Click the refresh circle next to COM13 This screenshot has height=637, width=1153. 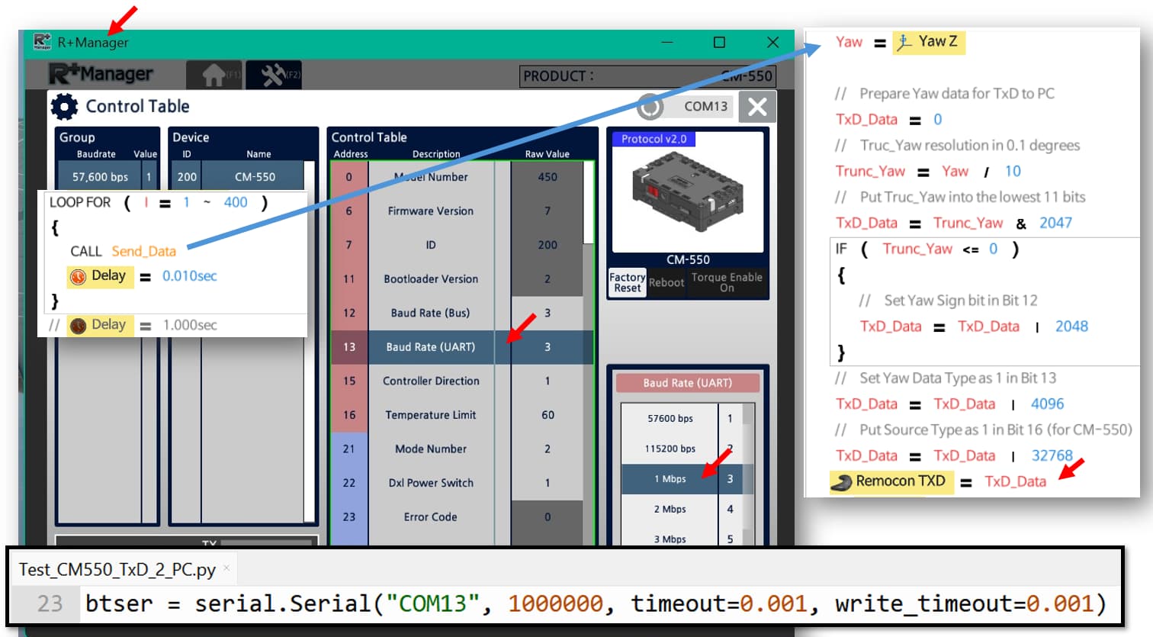[x=650, y=107]
